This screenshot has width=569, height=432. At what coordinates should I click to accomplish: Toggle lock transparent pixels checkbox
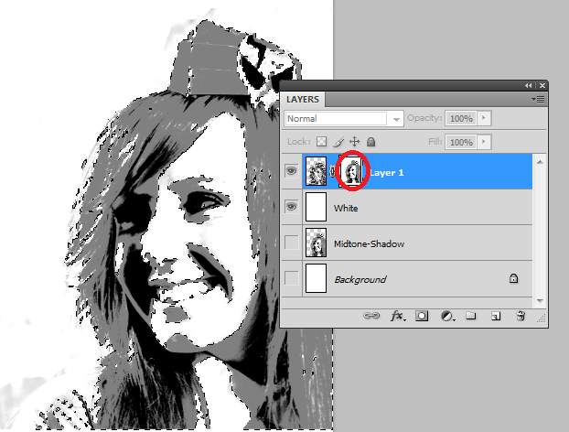[321, 143]
